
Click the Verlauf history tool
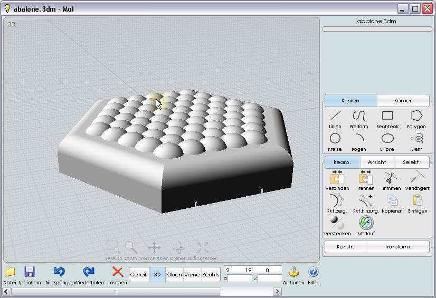tap(366, 226)
